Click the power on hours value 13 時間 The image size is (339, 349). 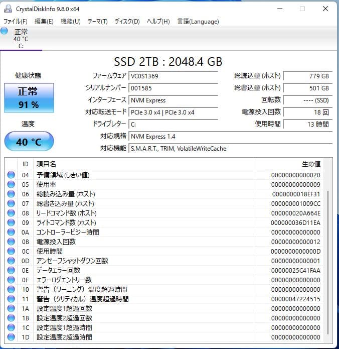click(x=308, y=124)
